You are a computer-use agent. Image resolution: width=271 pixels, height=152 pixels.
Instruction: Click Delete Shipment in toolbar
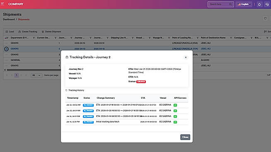pos(51,31)
